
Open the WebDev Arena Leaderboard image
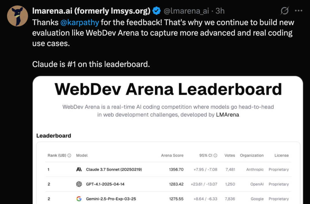(168, 140)
